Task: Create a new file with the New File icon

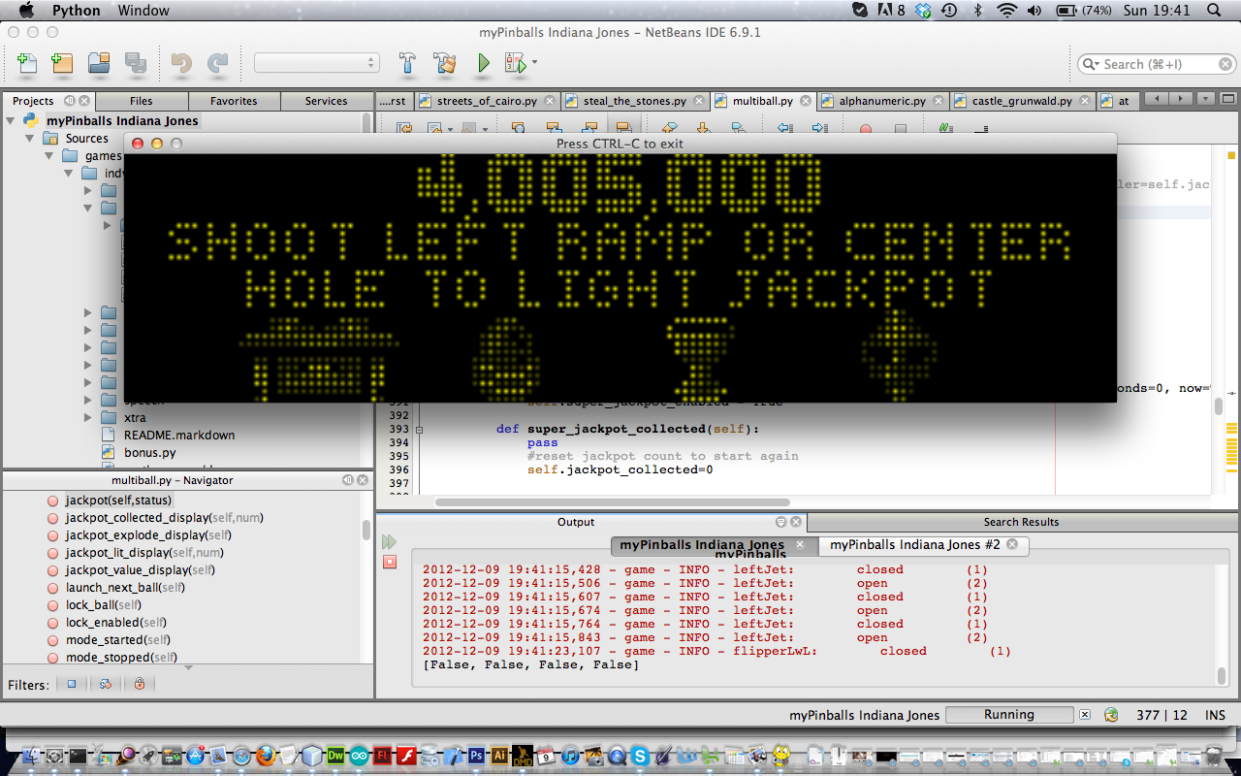Action: 27,64
